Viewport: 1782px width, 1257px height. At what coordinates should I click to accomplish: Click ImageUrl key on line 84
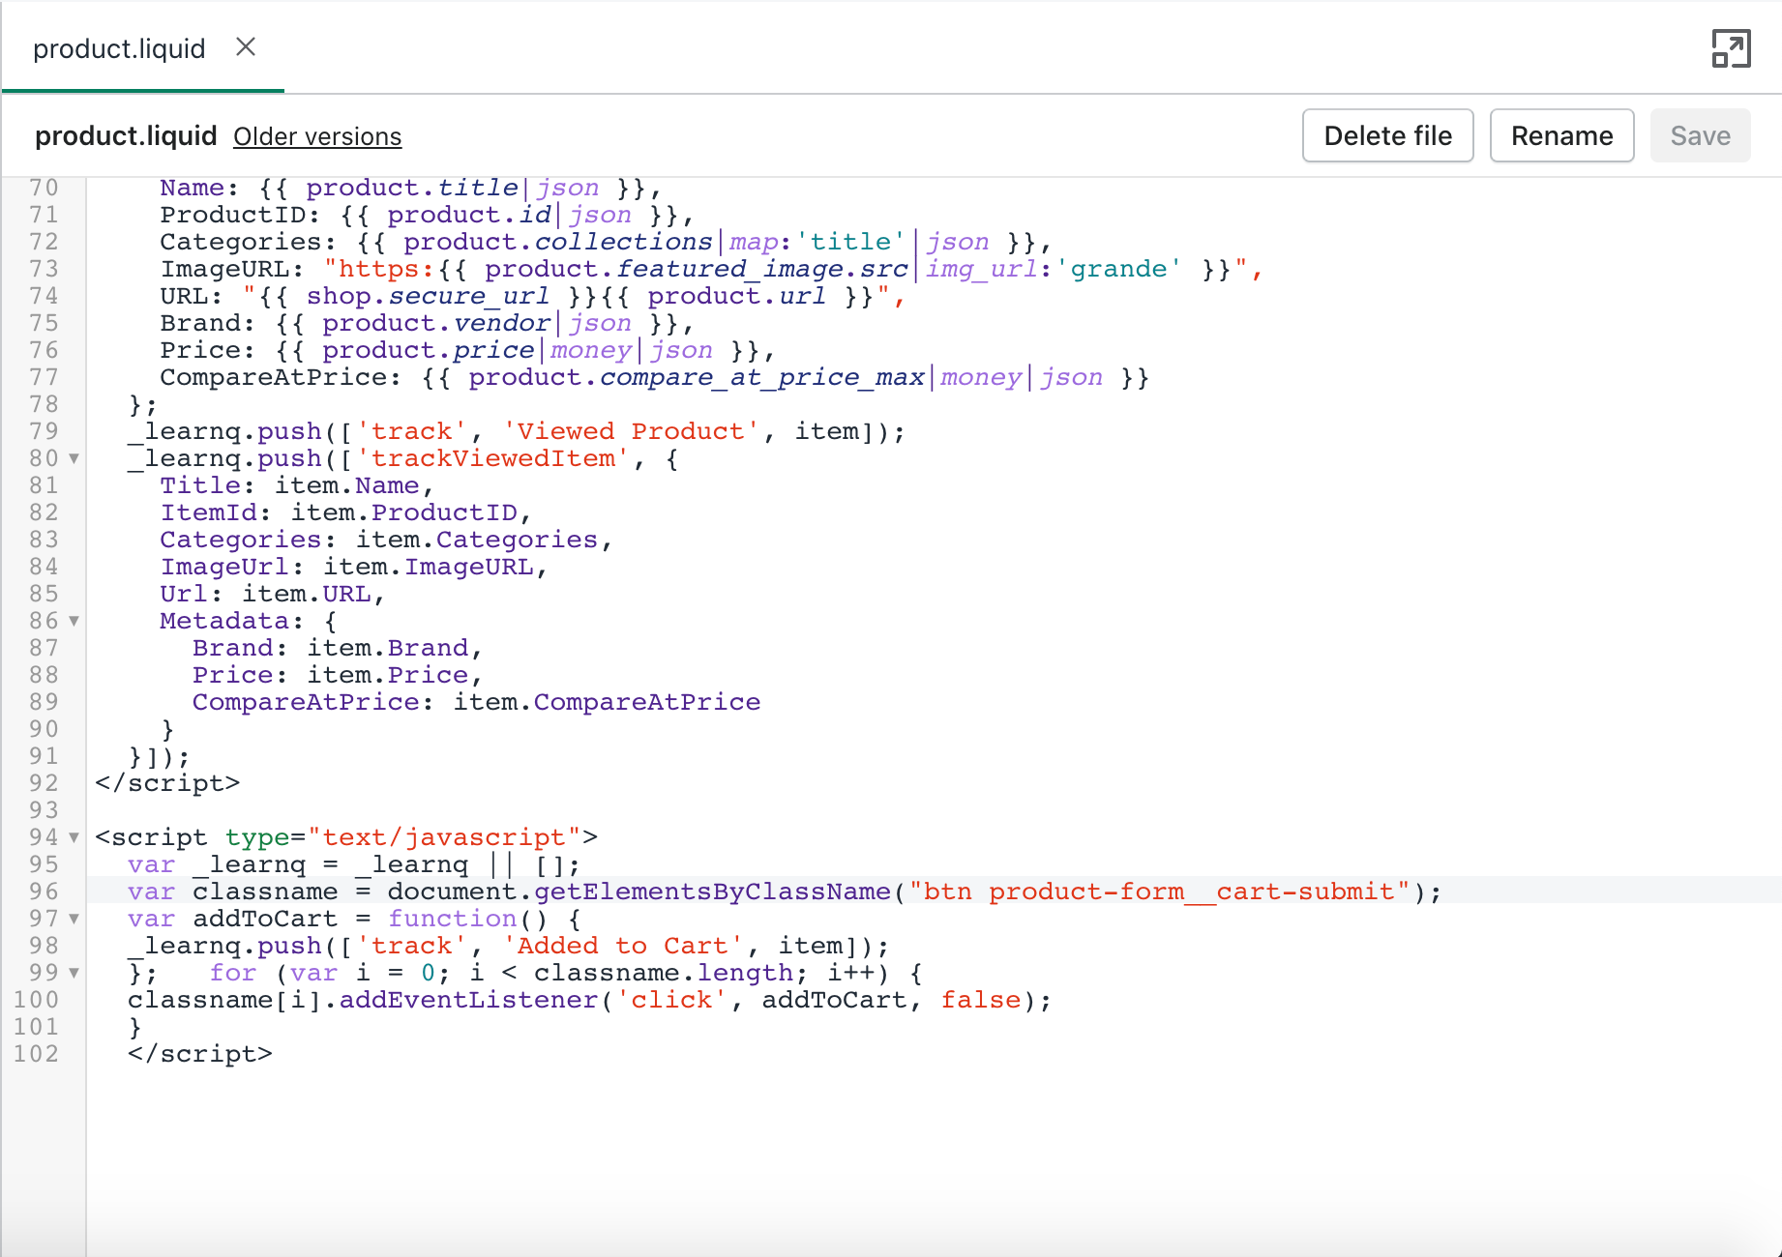224,567
